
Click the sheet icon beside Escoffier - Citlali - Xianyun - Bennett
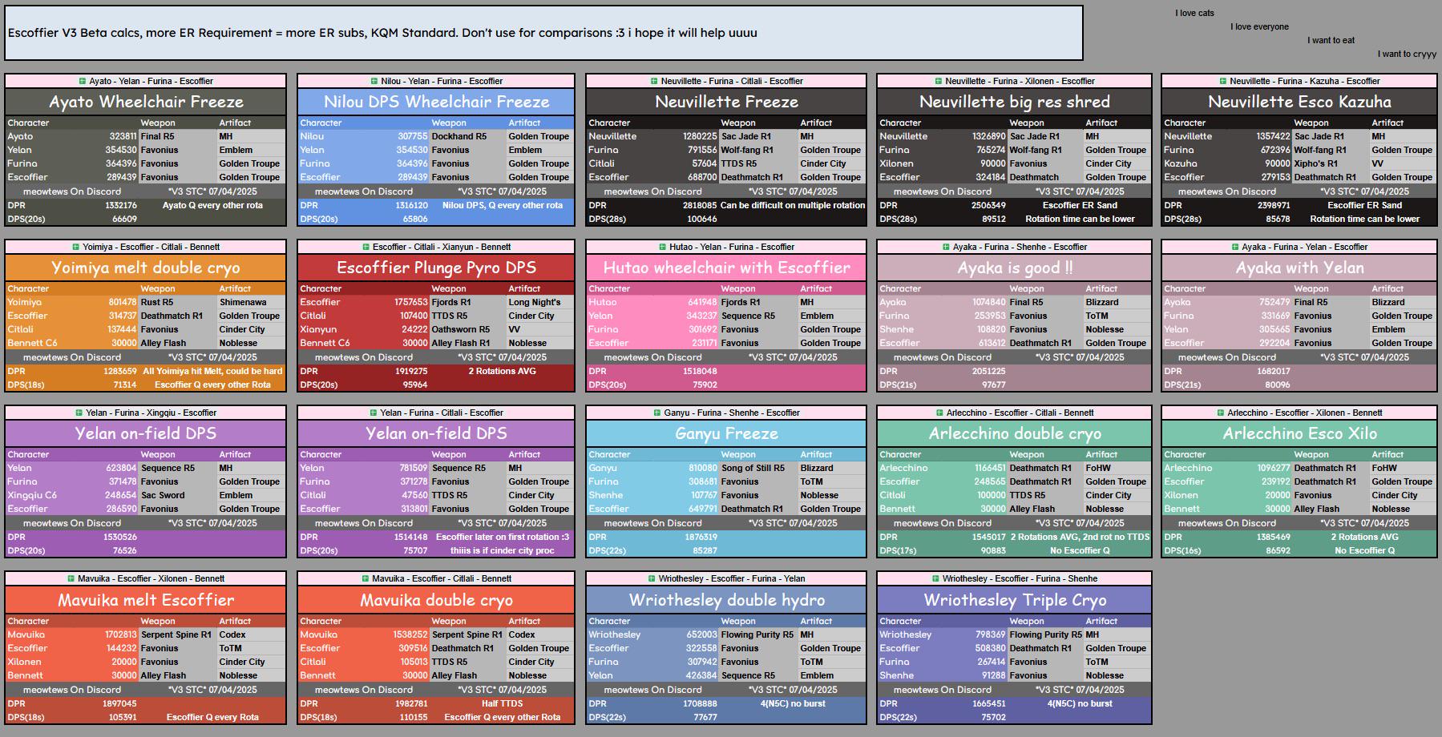coord(366,247)
